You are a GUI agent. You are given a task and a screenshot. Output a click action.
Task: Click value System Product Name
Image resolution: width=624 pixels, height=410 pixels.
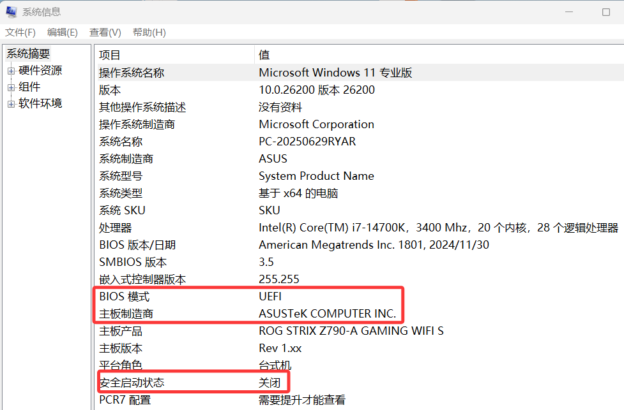point(316,176)
